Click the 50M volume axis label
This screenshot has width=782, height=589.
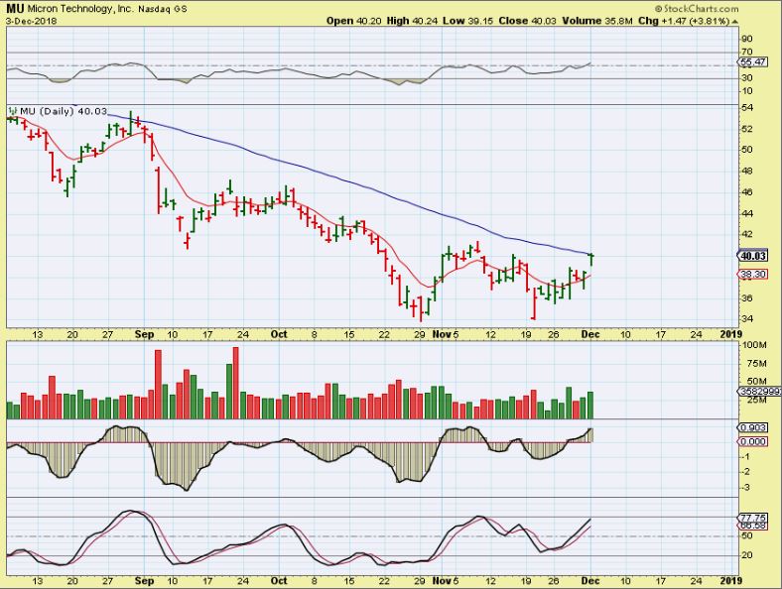(756, 382)
